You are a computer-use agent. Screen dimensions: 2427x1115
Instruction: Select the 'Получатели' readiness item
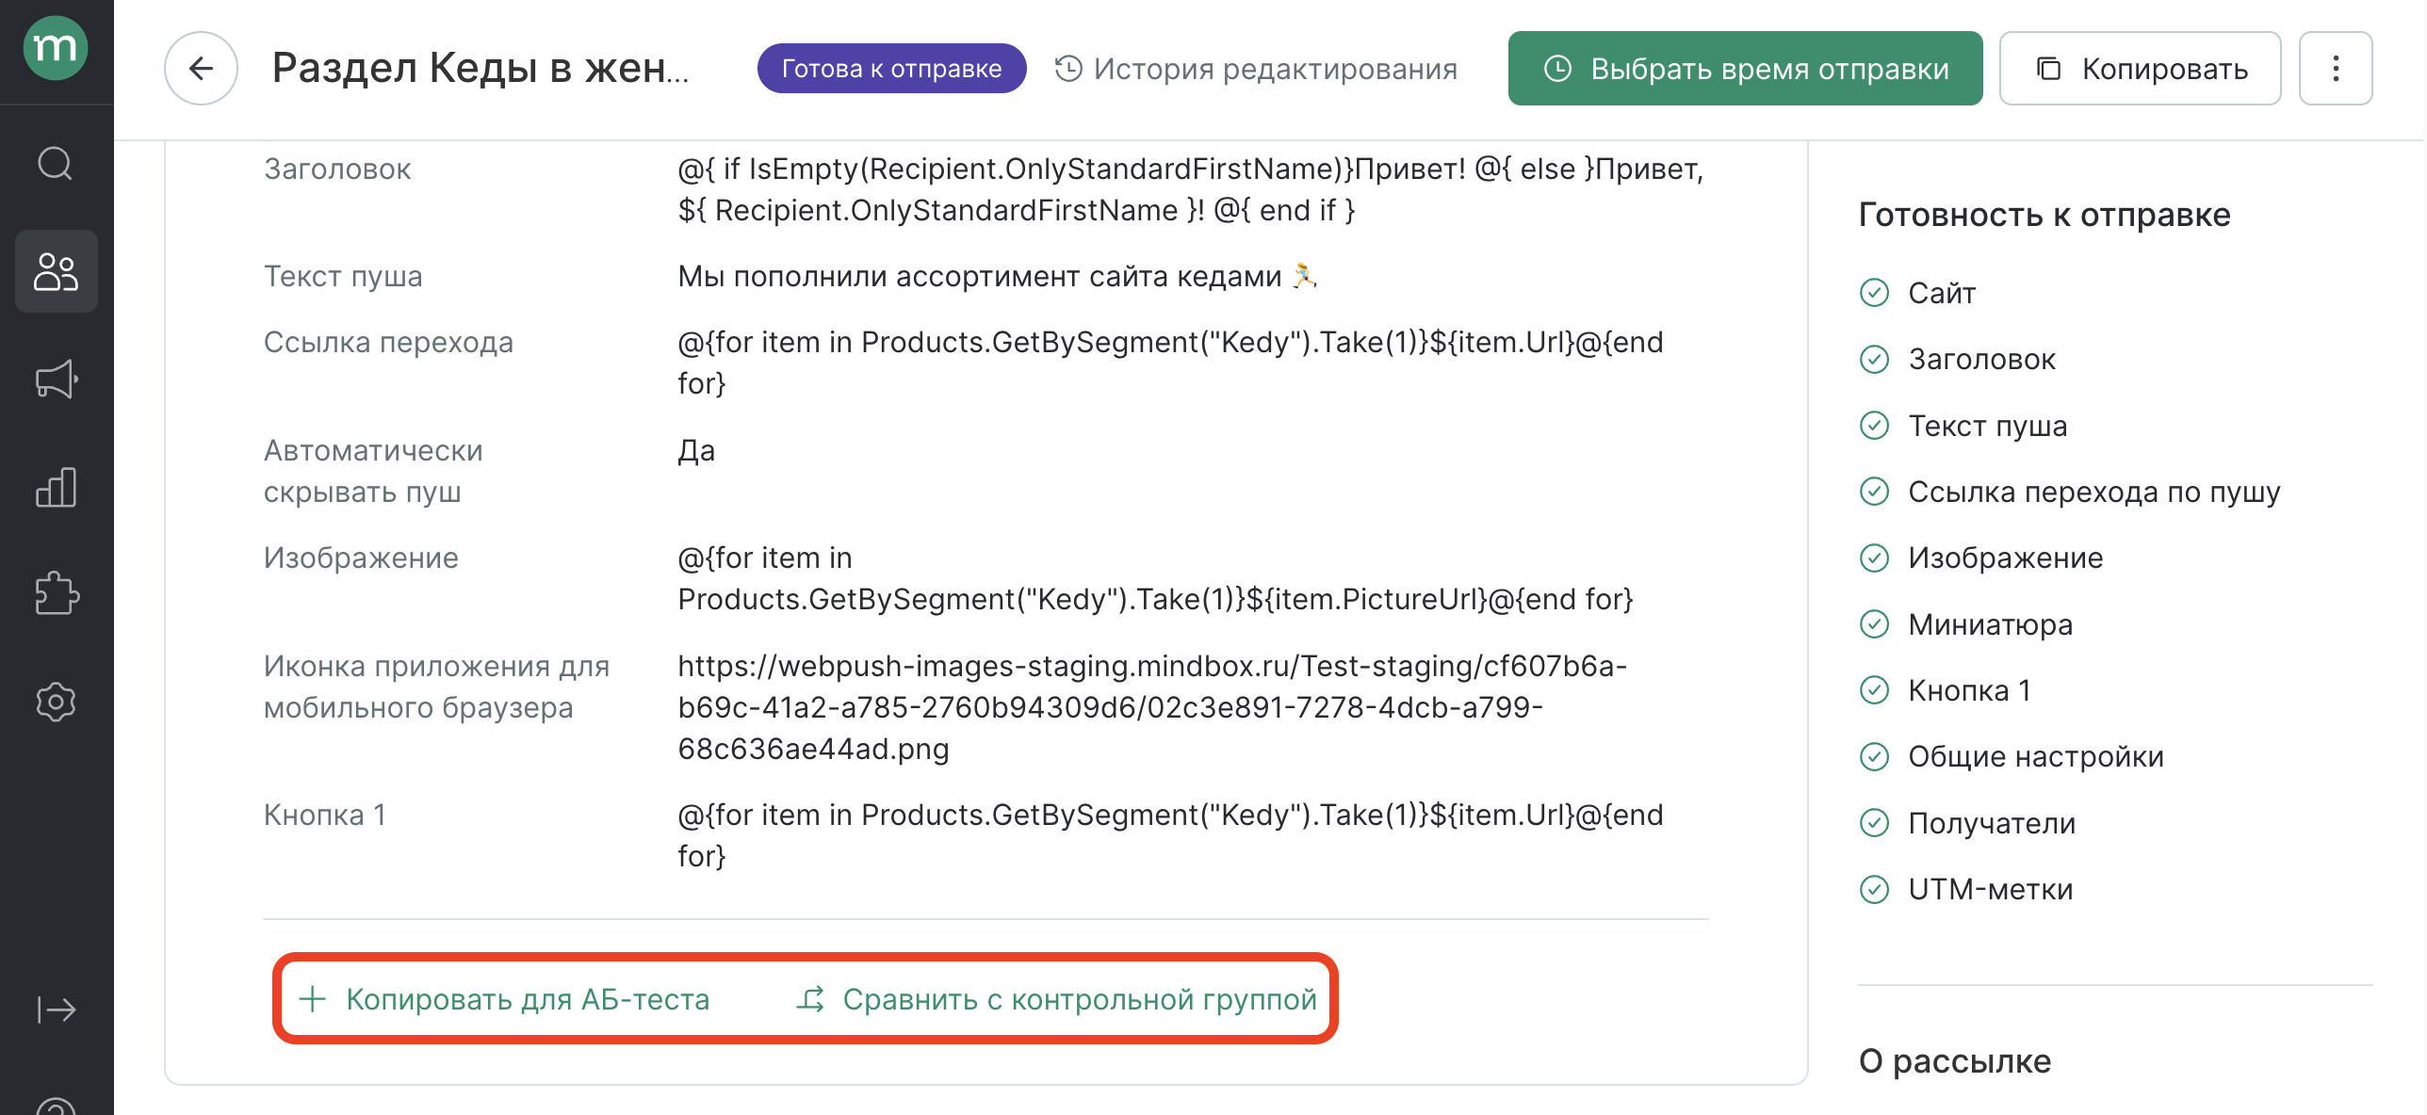pos(1967,823)
